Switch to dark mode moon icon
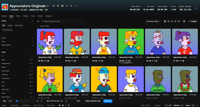 click(168, 105)
